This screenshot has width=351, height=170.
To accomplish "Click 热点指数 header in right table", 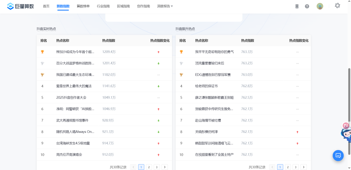I will click(x=248, y=41).
